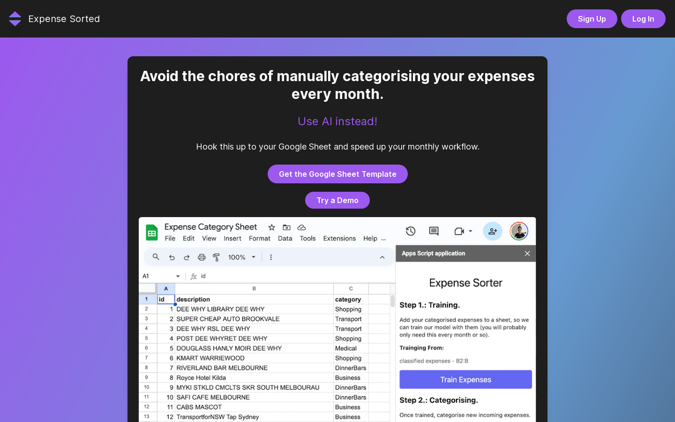This screenshot has height=422, width=675.
Task: Click the Sign Up button
Action: tap(592, 19)
